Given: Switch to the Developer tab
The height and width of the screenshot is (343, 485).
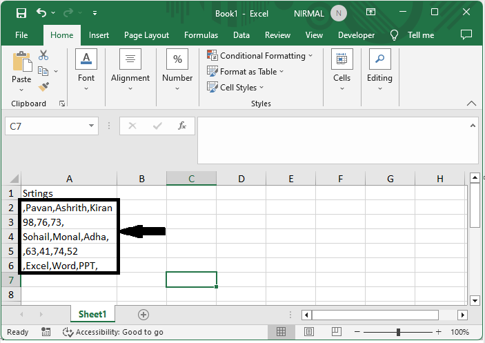Looking at the screenshot, I should point(356,35).
